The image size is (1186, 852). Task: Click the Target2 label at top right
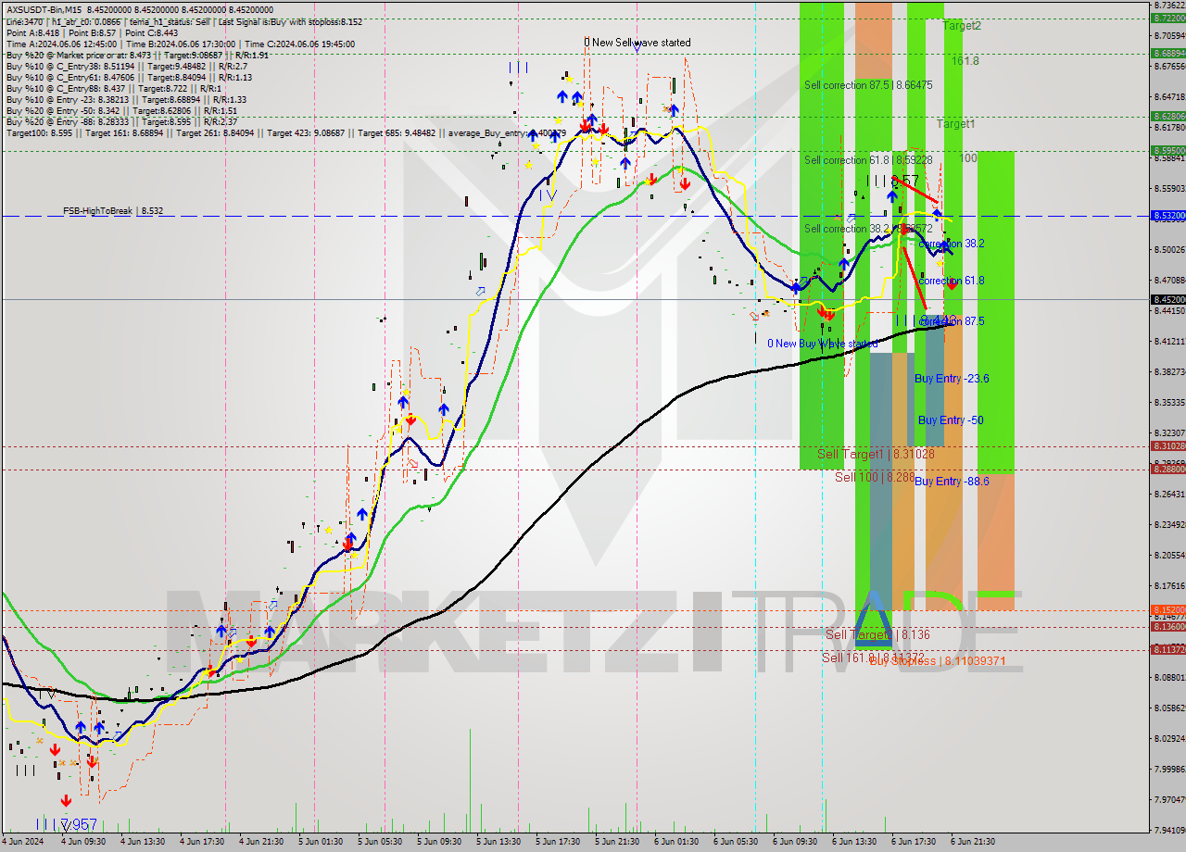coord(962,26)
